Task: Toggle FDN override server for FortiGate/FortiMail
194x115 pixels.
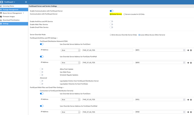Action: click(x=42, y=57)
